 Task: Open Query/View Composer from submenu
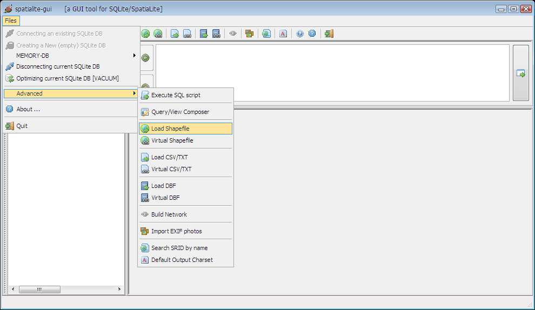coord(185,112)
